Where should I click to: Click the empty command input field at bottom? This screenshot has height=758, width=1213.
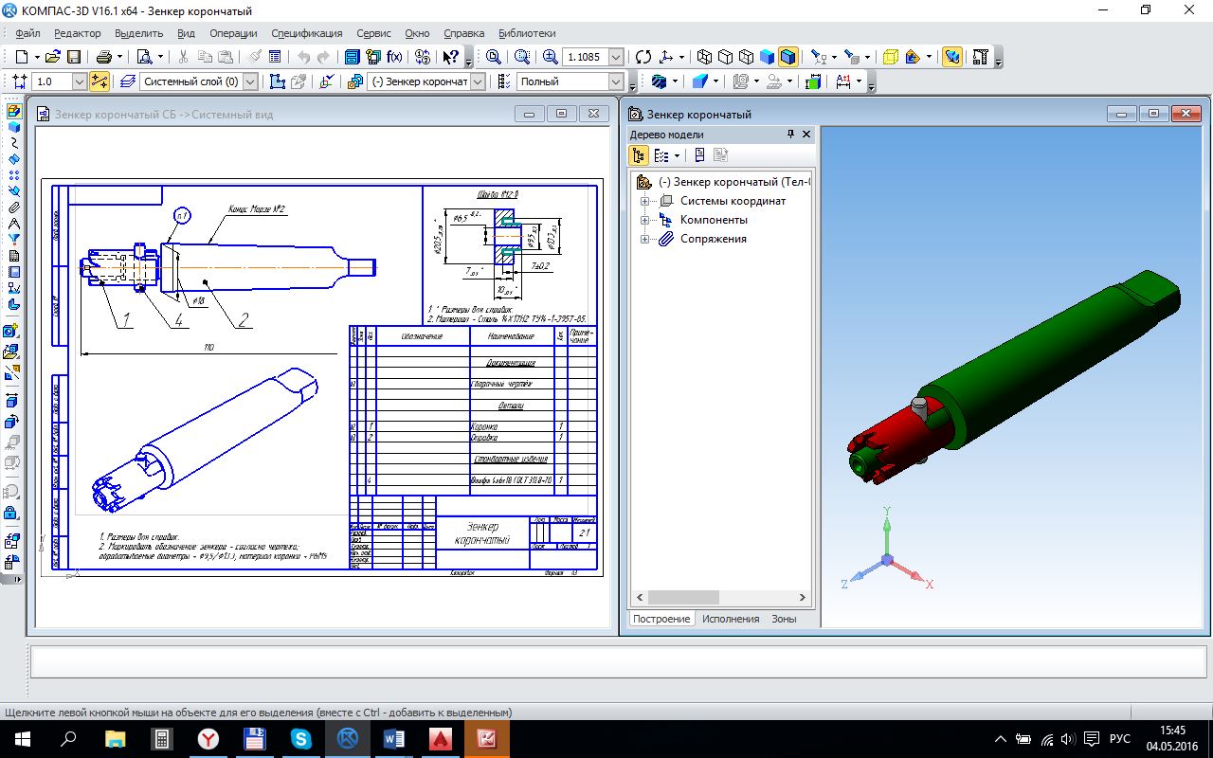click(617, 661)
